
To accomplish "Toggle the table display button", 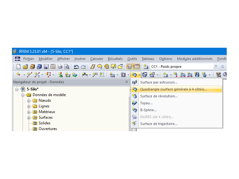I will tap(137, 67).
